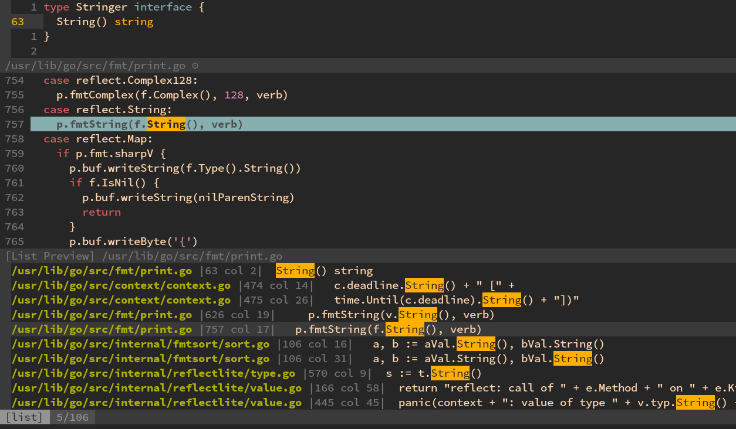Click the 5/106 counter in status bar
Image resolution: width=736 pixels, height=429 pixels.
(x=72, y=417)
